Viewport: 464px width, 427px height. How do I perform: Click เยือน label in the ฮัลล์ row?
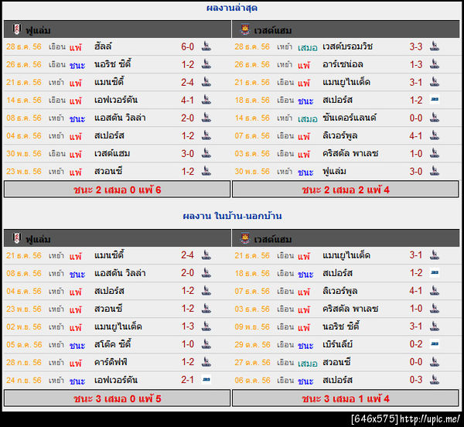click(56, 46)
